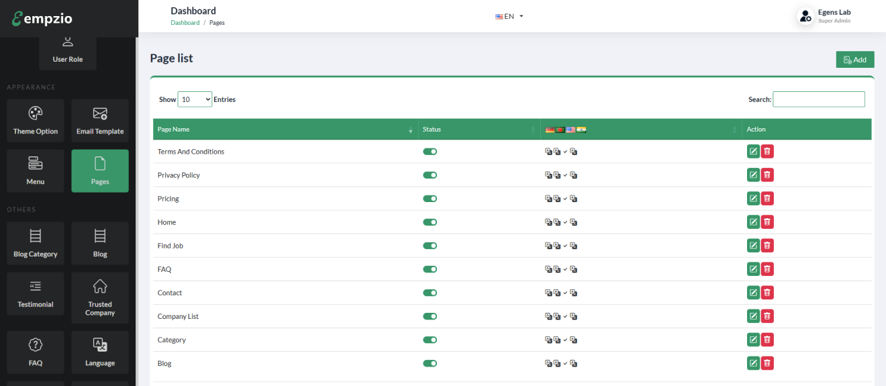Edit the Terms And Conditions page
Screen dimensions: 886x386
click(x=753, y=152)
